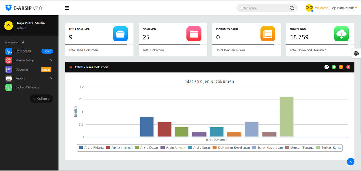Click the Download green cloud icon
The height and width of the screenshot is (171, 361).
coord(341,34)
